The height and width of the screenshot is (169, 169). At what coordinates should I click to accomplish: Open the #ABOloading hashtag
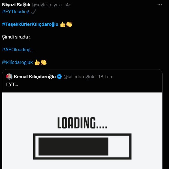point(16,50)
